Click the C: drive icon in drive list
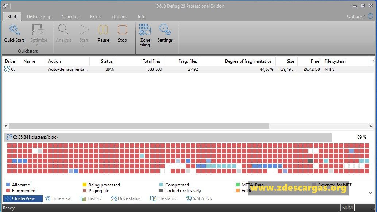Screen dimensions: 377x212 coord(7,69)
